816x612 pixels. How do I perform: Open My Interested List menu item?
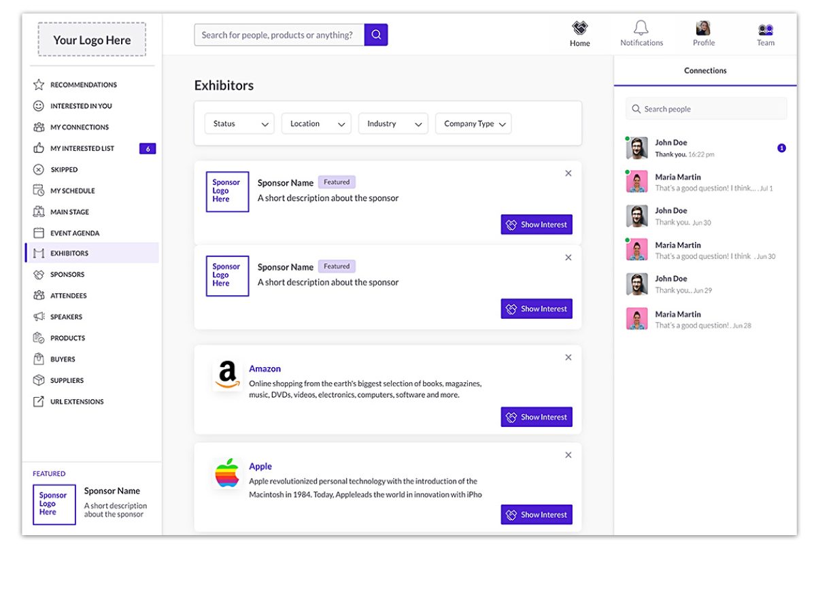pyautogui.click(x=82, y=148)
